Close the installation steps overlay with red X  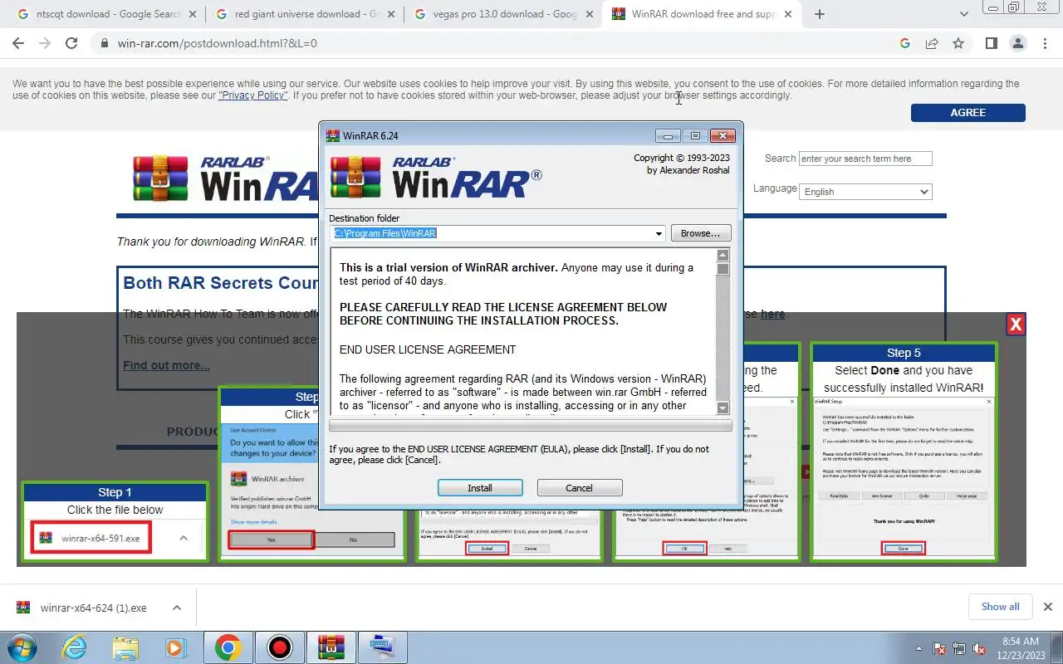(1016, 325)
